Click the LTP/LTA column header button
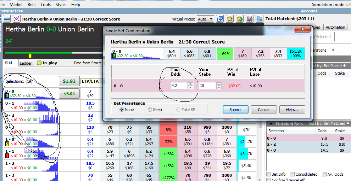This screenshot has width=351, height=181. coord(90,81)
